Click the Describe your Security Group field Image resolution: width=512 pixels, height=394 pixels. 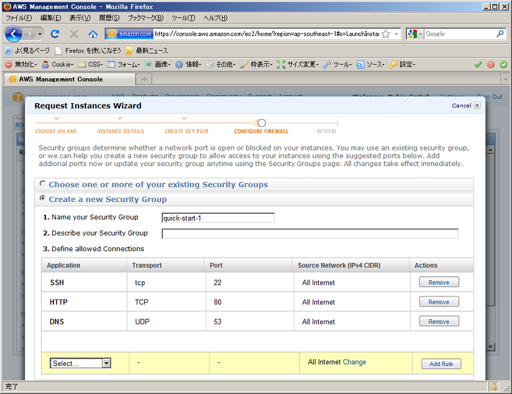tap(309, 234)
